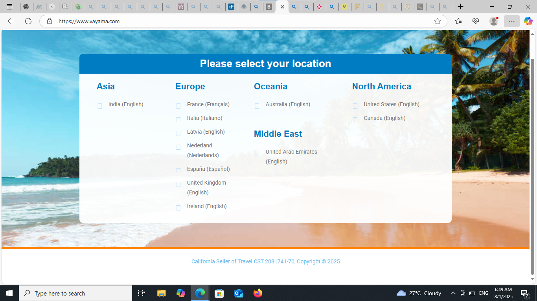Switch to the orange F icon tab
This screenshot has width=537, height=301.
pos(357,7)
